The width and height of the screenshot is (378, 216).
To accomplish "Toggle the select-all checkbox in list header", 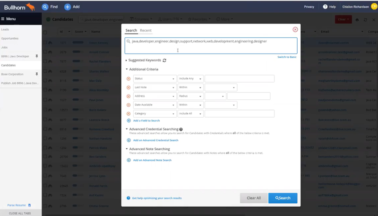I will tap(45, 32).
